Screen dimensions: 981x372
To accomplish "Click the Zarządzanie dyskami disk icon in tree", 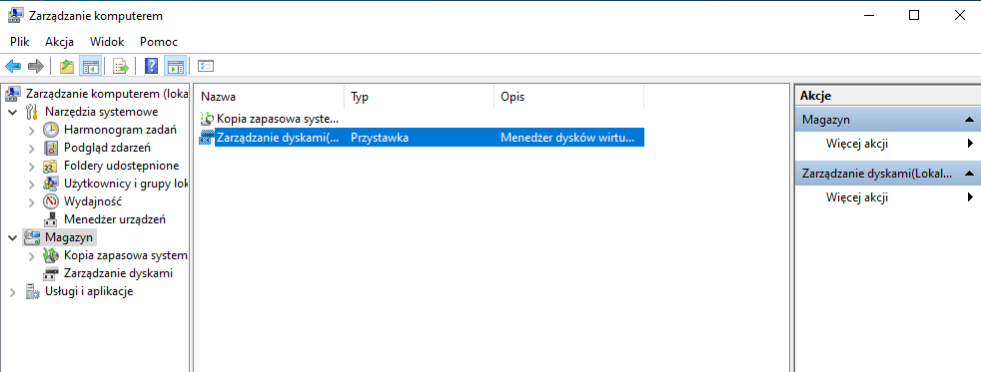I will 51,273.
